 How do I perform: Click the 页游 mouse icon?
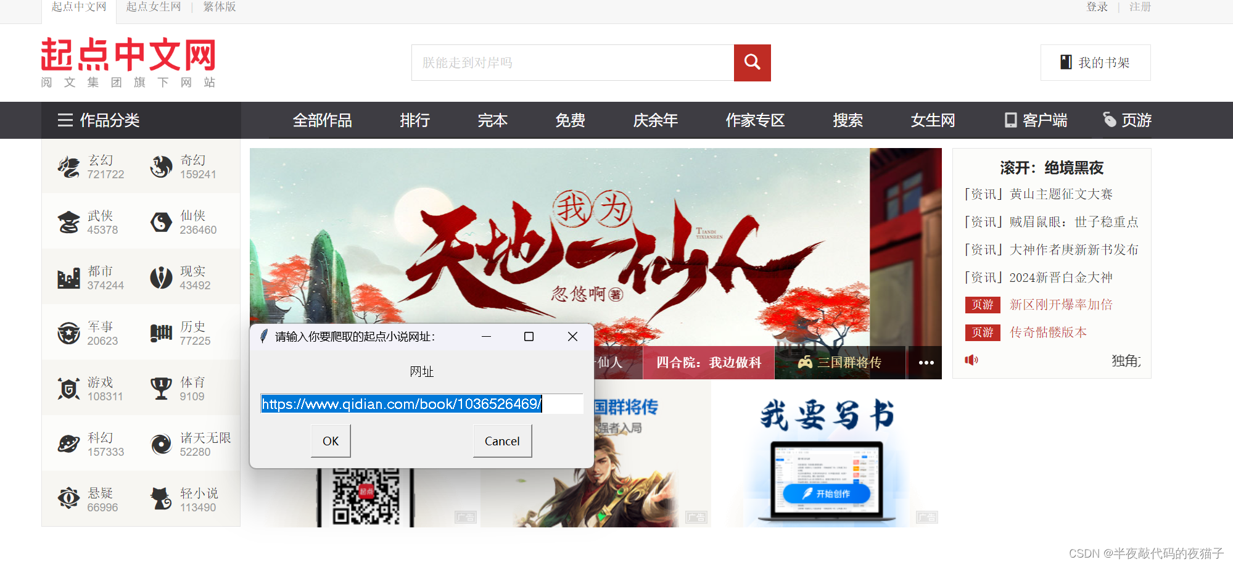pyautogui.click(x=1110, y=120)
